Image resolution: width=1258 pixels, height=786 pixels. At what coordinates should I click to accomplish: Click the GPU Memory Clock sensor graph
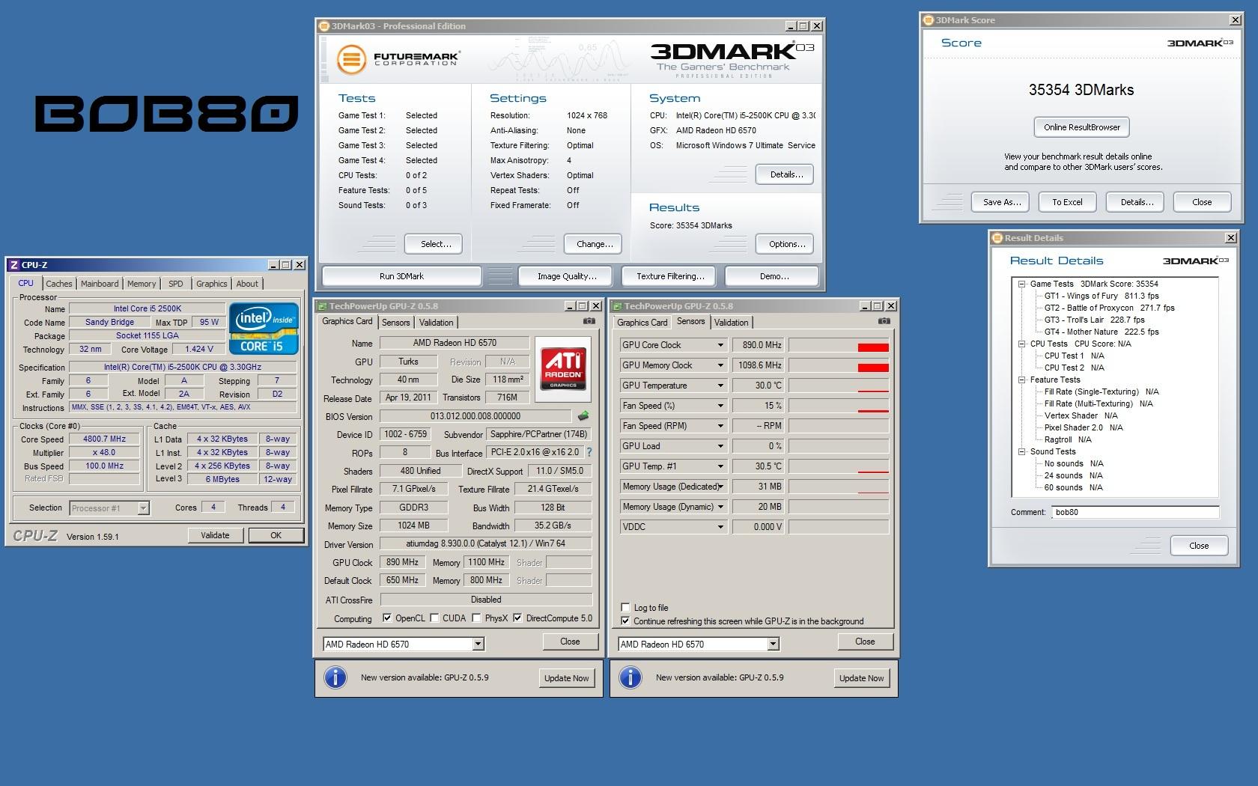point(839,365)
